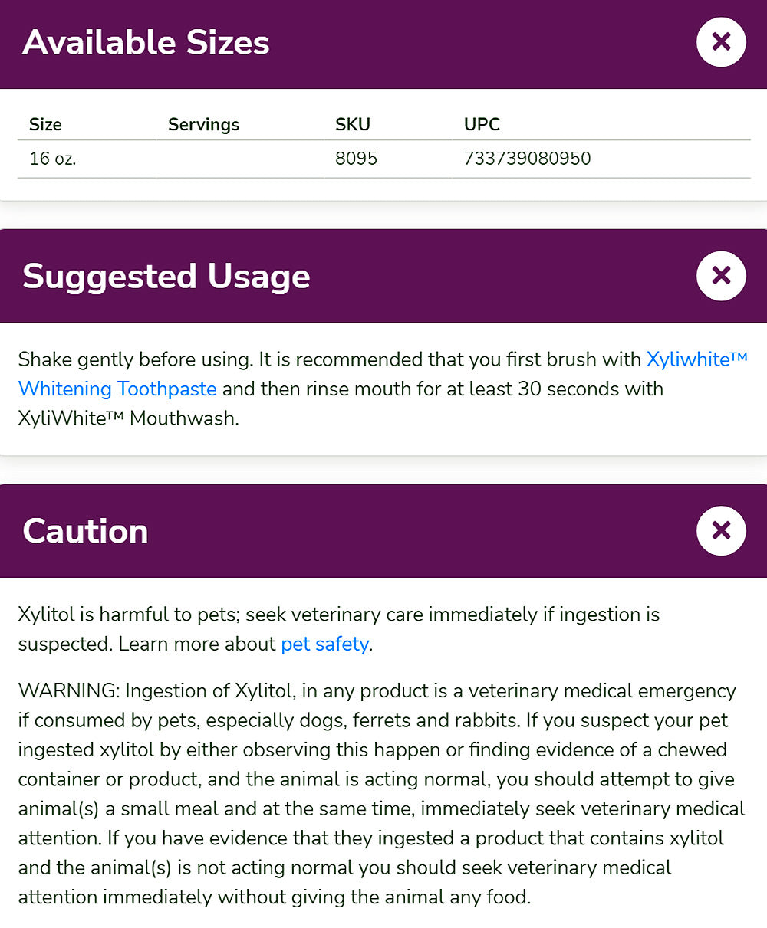Collapse Suggested Usage with its X icon

(721, 275)
